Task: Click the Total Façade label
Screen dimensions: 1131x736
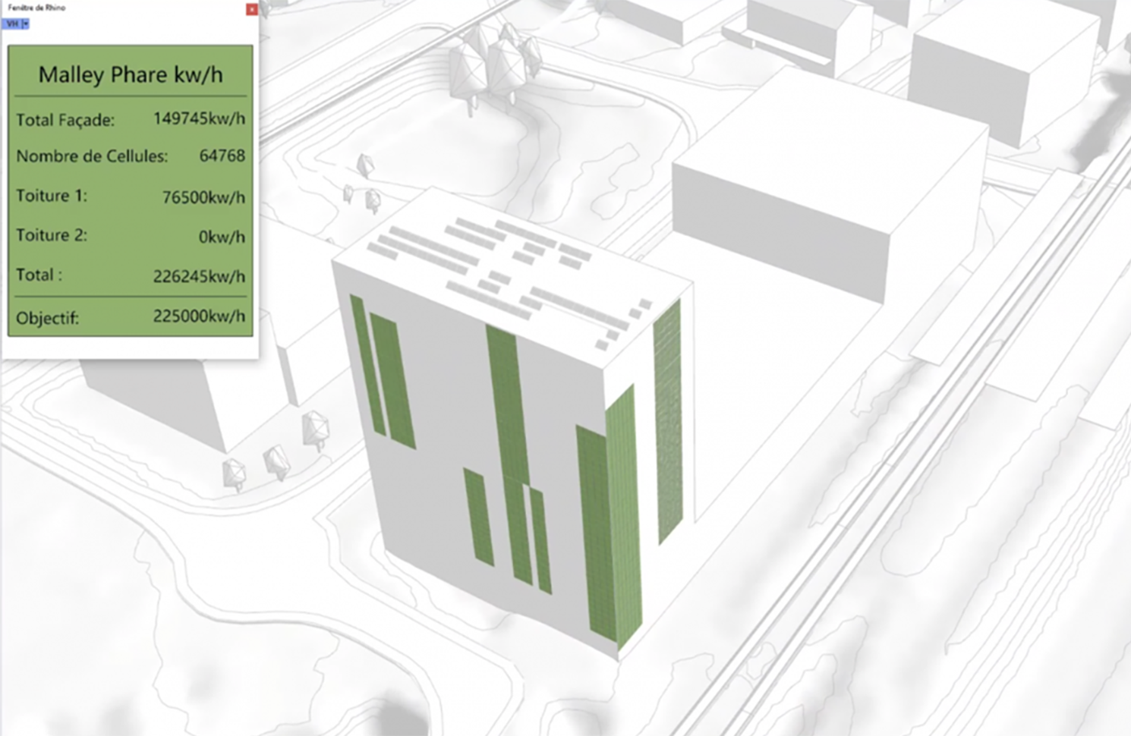Action: coord(65,120)
